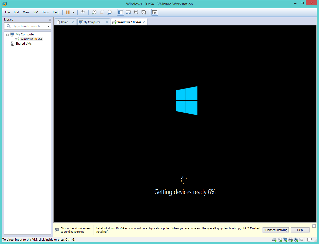This screenshot has height=244, width=319.
Task: Open the library search dropdown arrow
Action: click(x=48, y=26)
